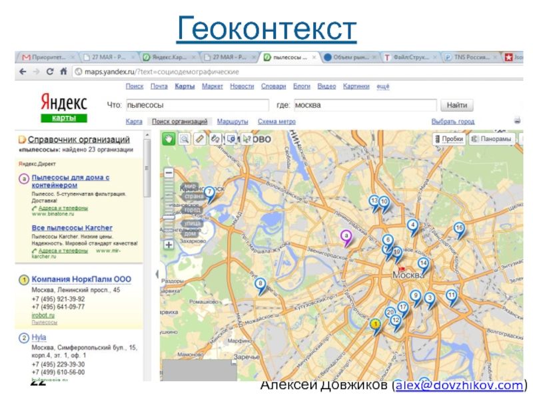Open Компания НоркПалм ООО result
The width and height of the screenshot is (533, 399).
81,279
